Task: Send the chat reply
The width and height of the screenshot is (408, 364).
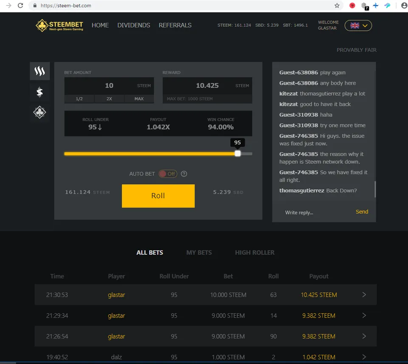Action: pyautogui.click(x=362, y=212)
